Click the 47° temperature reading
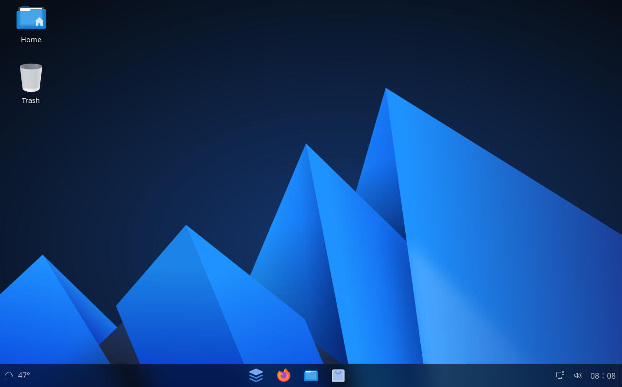 [x=23, y=375]
